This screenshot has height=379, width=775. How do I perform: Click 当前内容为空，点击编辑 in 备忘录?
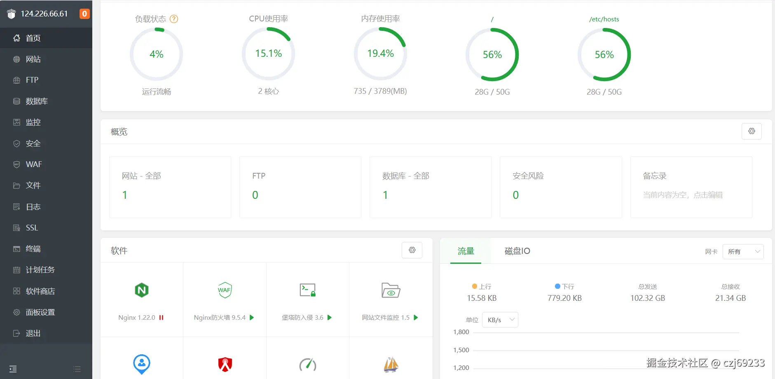683,195
